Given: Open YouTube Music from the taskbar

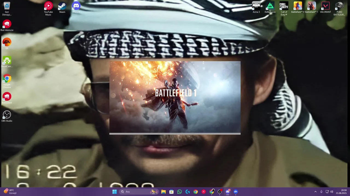Looking at the screenshot, I should tap(204, 192).
